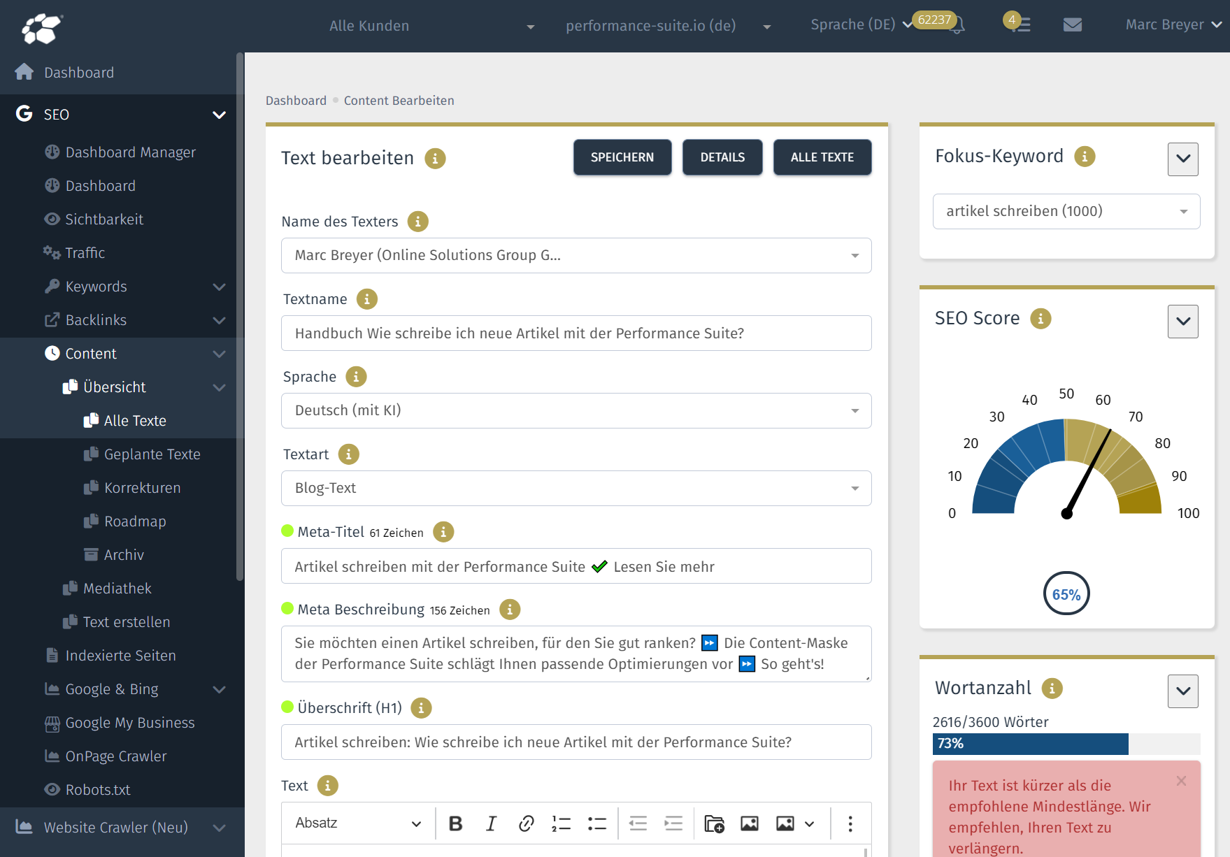1230x857 pixels.
Task: Insert a bulleted list
Action: (597, 823)
